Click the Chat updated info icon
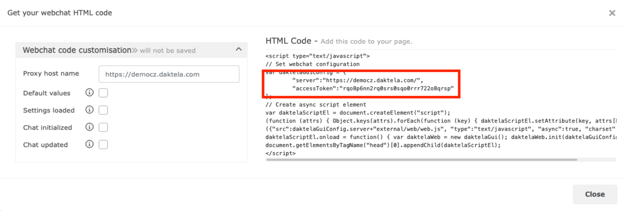Viewport: 624px width, 211px height. click(x=89, y=144)
